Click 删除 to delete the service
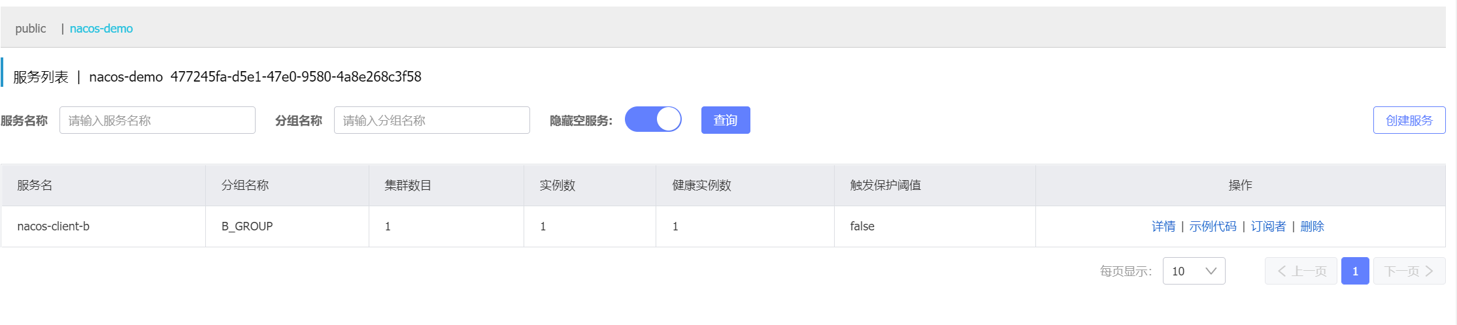Image resolution: width=1457 pixels, height=325 pixels. (1312, 226)
